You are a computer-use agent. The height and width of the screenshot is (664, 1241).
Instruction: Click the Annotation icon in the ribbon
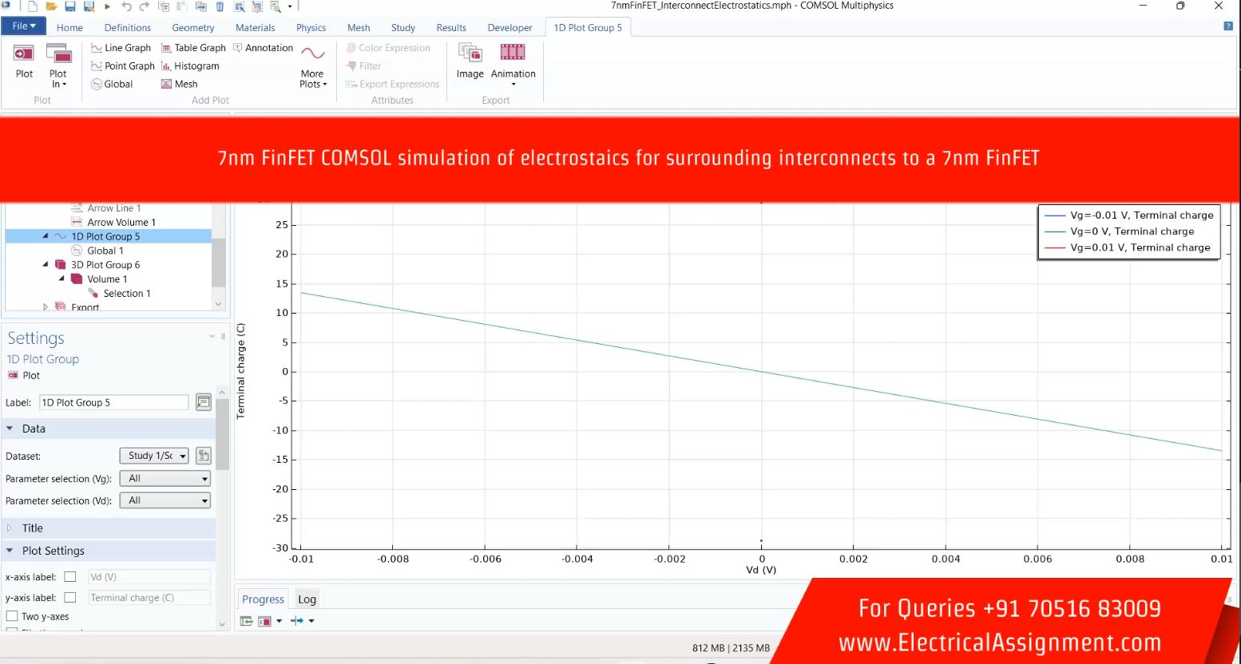click(263, 48)
